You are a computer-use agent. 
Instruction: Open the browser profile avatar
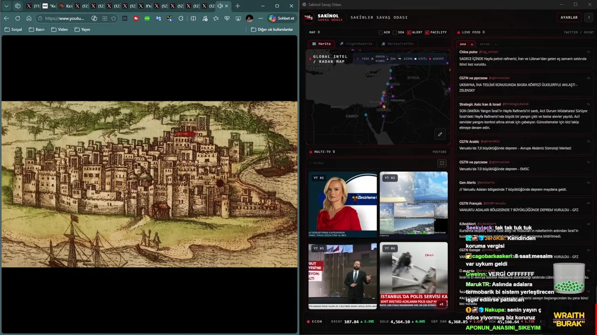[x=250, y=19]
